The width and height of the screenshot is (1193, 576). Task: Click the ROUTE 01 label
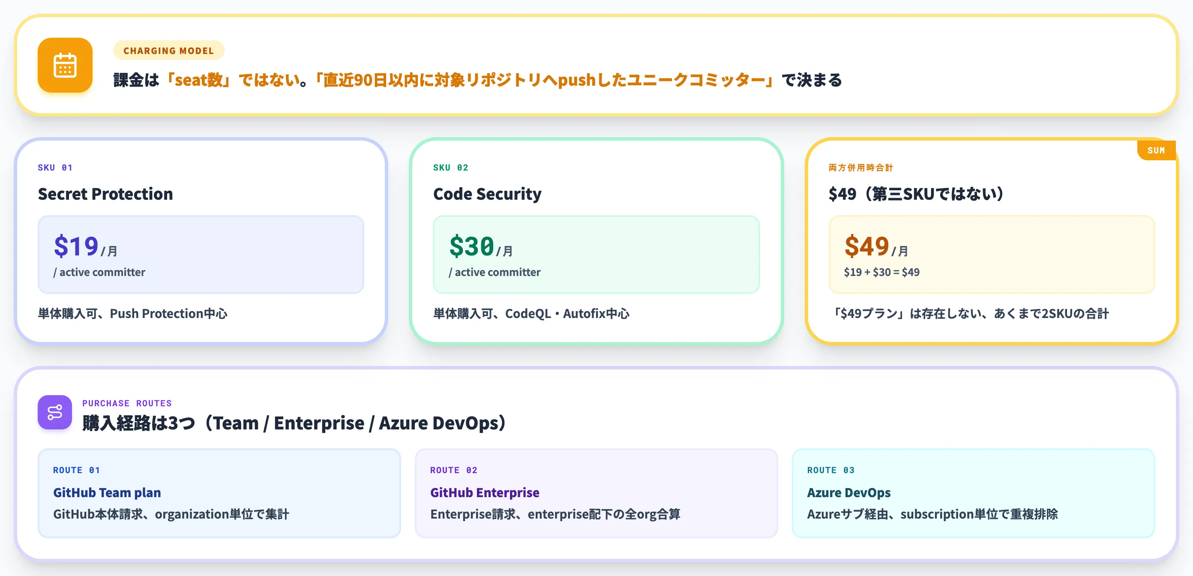[x=76, y=470]
